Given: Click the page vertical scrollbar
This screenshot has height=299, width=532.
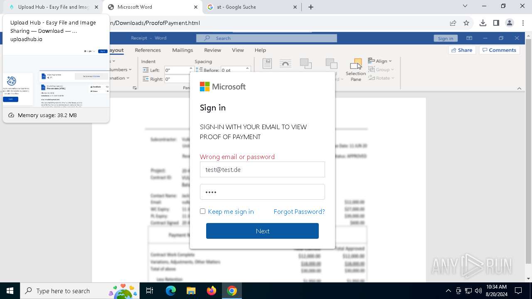Looking at the screenshot, I should [x=528, y=158].
